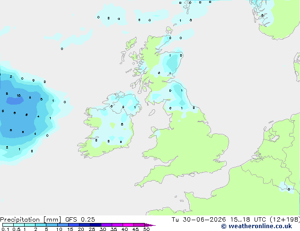Click the '50' legend scale label
Image resolution: width=300 pixels, height=231 pixels.
(146, 229)
